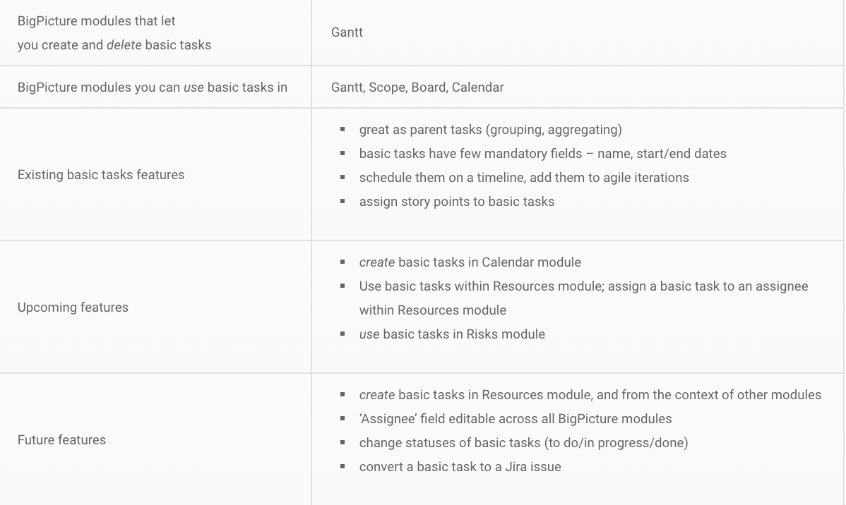Screen dimensions: 846x505
Task: Click 'assign story points to basic tasks' text
Action: point(457,202)
